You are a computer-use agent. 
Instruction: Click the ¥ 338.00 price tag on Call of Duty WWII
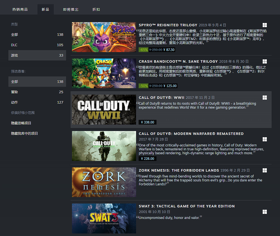(x=148, y=122)
